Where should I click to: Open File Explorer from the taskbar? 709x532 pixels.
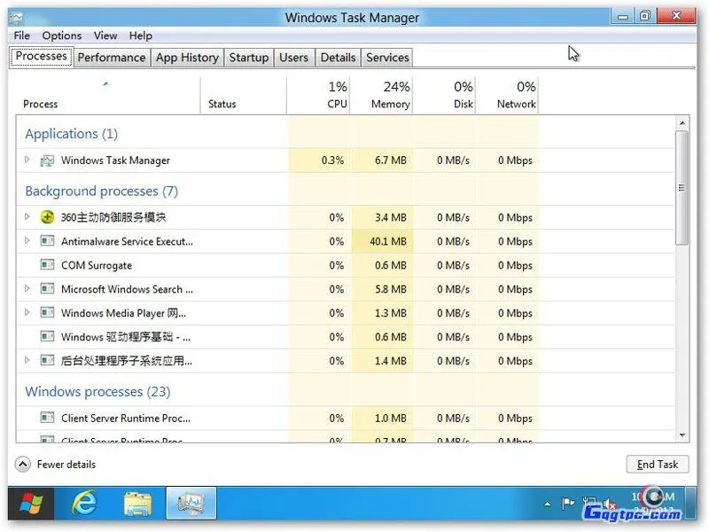pyautogui.click(x=137, y=503)
